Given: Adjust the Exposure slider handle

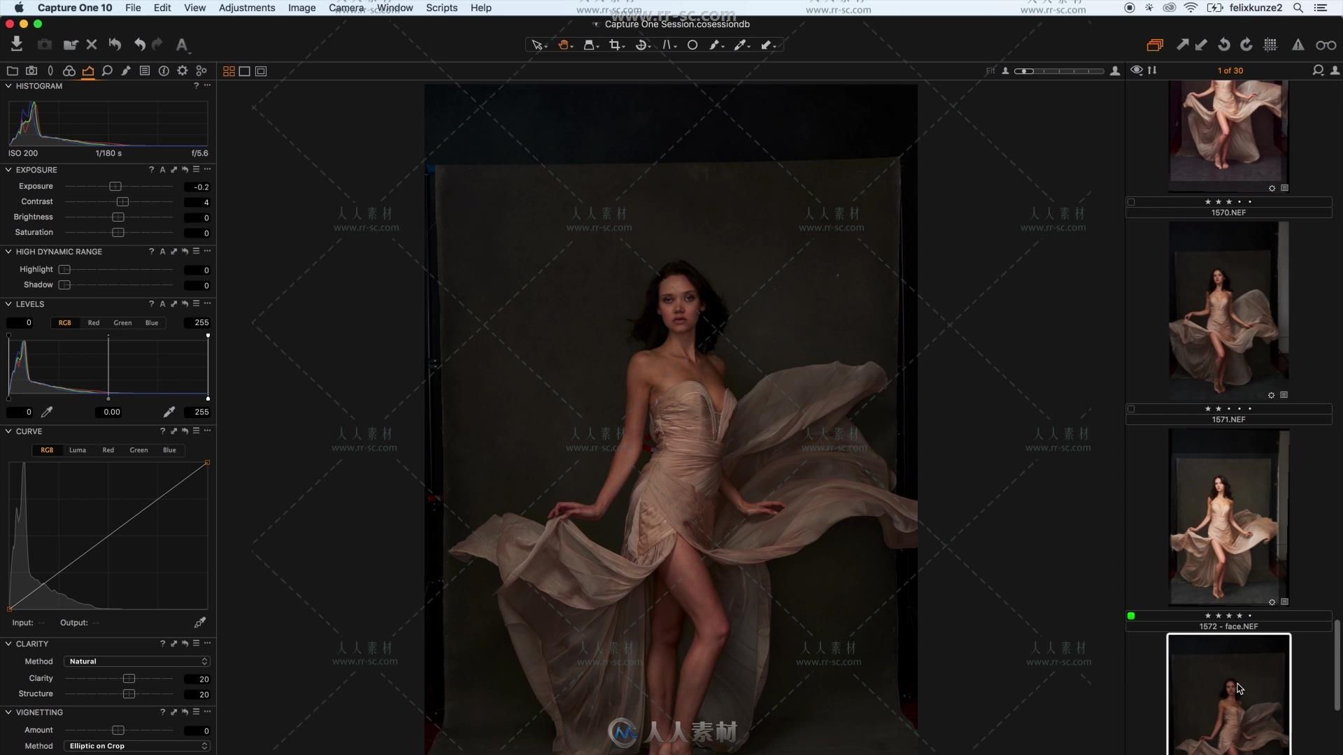Looking at the screenshot, I should [115, 187].
